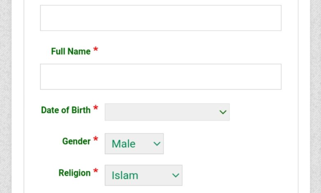
Task: Click the red asterisk next to Religion
Action: [95, 170]
